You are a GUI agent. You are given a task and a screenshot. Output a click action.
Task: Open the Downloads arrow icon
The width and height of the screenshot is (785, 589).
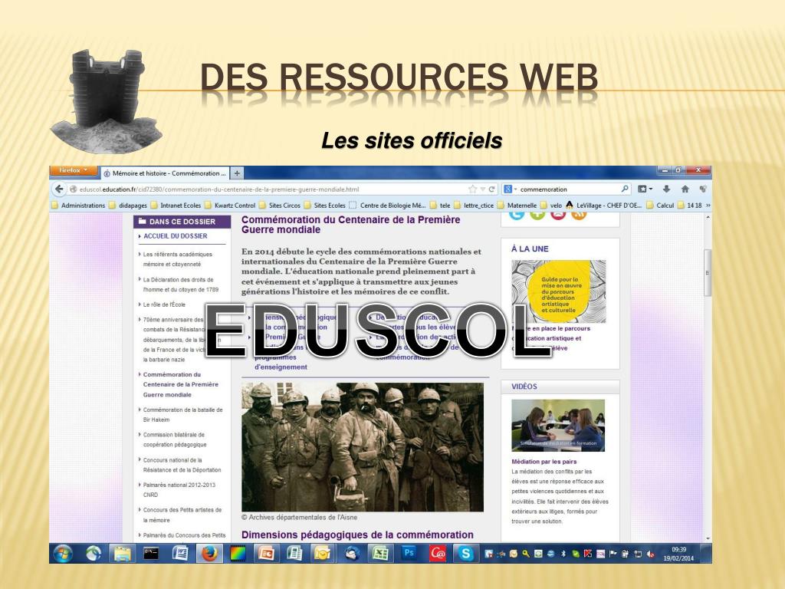[666, 189]
